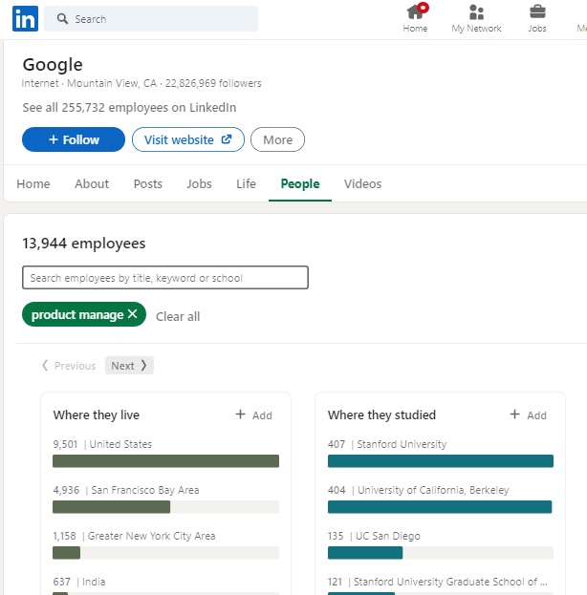Click the plus icon in Where they studied
Image resolution: width=587 pixels, height=595 pixels.
point(514,414)
